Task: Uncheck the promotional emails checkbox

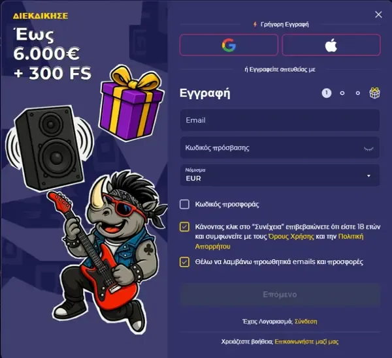Action: [184, 262]
